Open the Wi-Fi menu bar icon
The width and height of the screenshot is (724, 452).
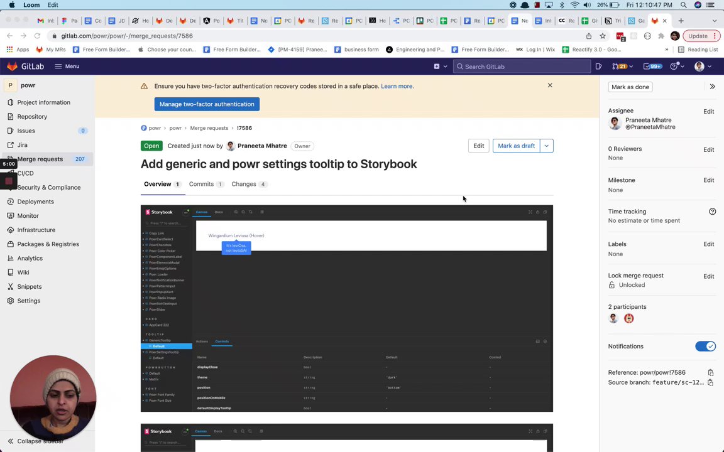(574, 5)
